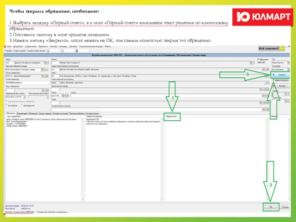Open lookup for the Состояние field

click(288, 70)
